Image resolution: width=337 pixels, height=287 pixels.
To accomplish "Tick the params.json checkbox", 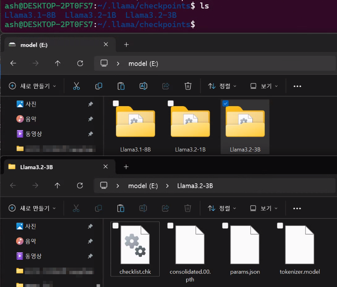I will click(x=225, y=225).
